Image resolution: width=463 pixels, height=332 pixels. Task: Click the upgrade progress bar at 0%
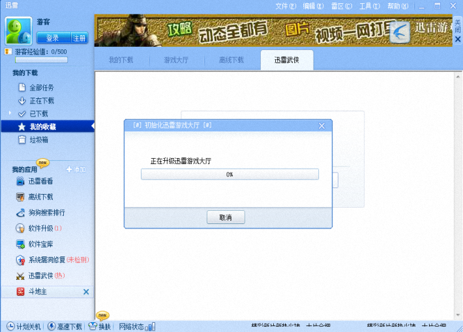[230, 174]
